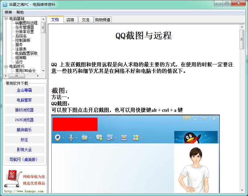Click tree panel scroll up arrow
248x196 pixels.
coord(43,19)
